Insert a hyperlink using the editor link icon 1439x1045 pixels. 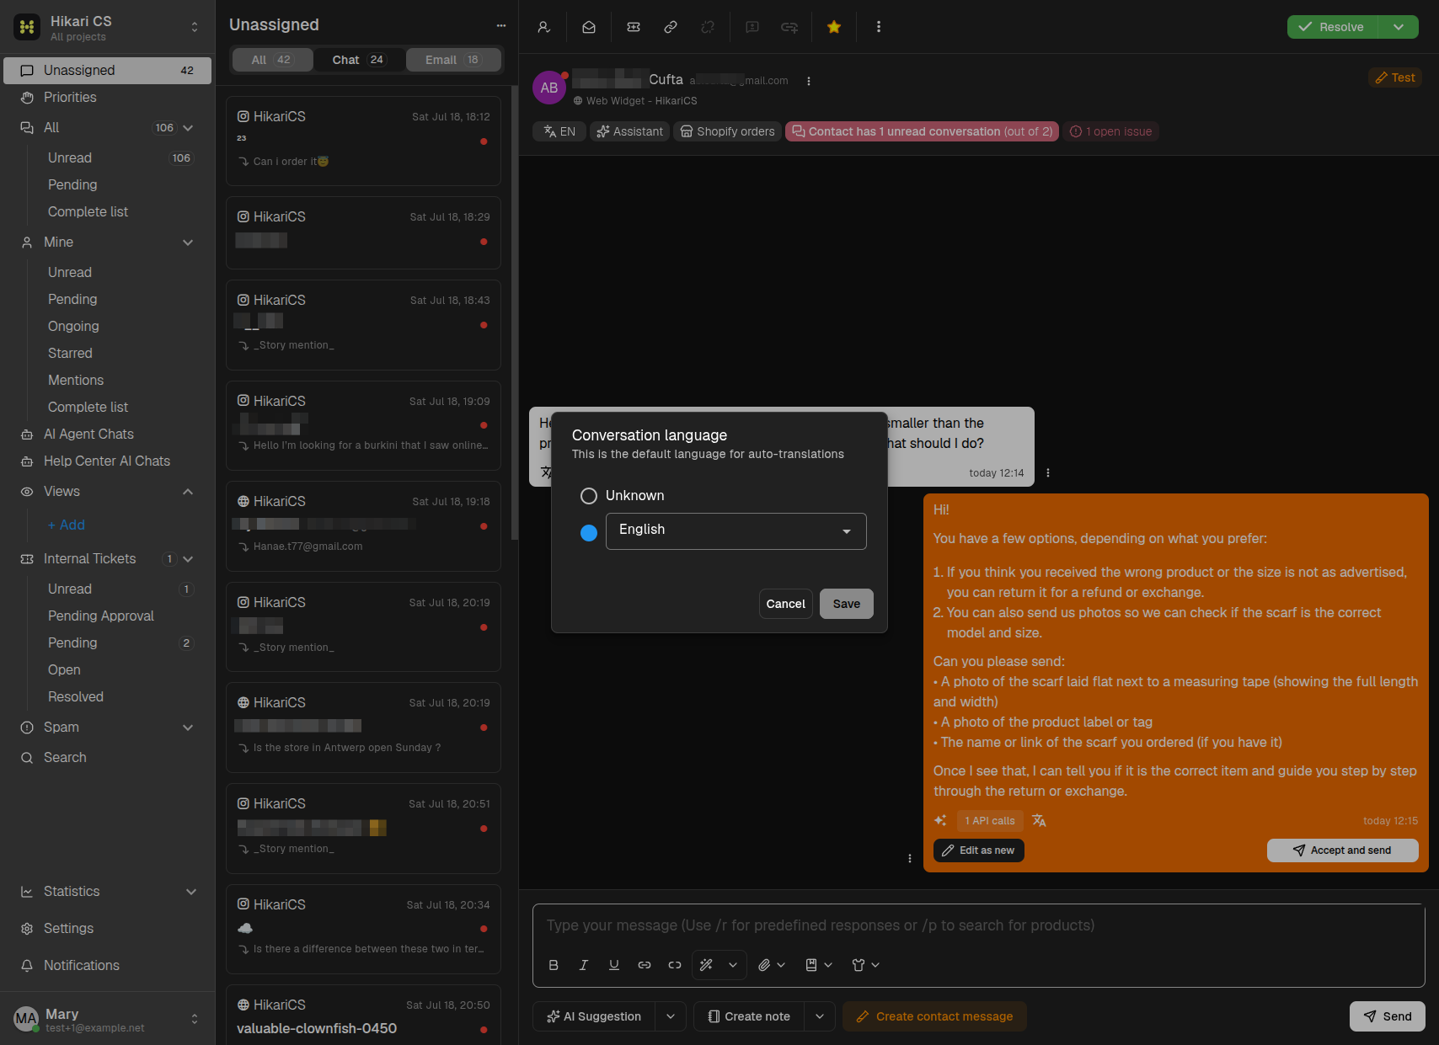(x=645, y=965)
